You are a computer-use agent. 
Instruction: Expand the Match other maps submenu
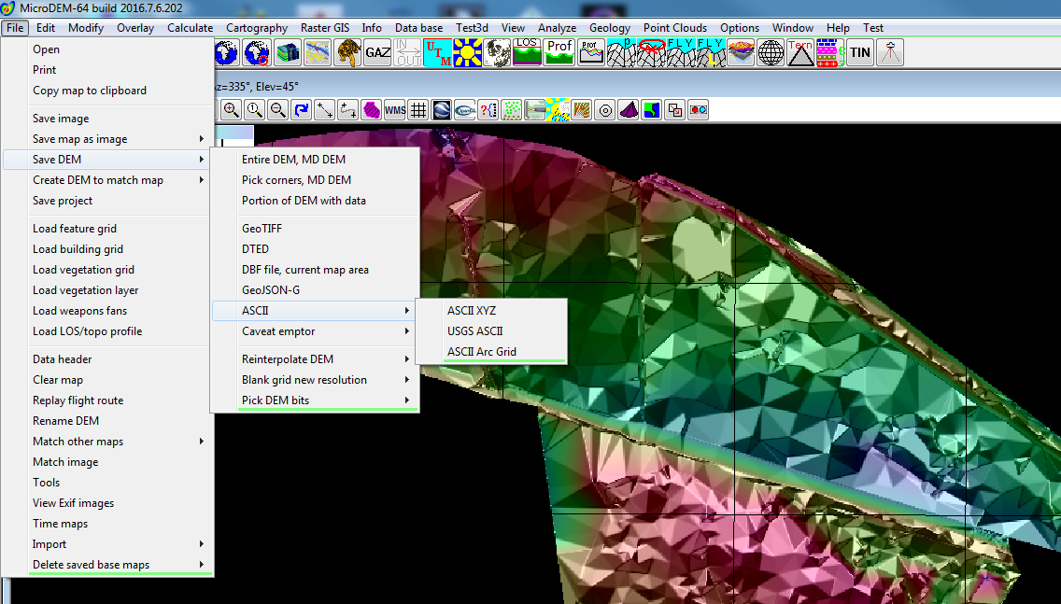click(108, 442)
